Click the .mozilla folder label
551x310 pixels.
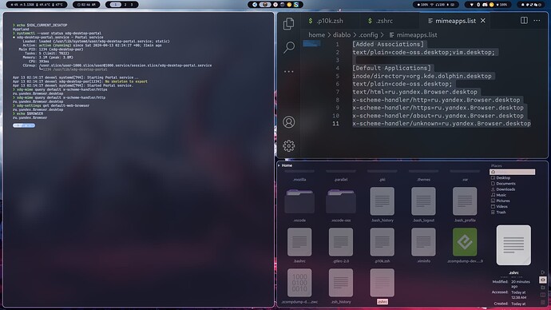coord(299,180)
